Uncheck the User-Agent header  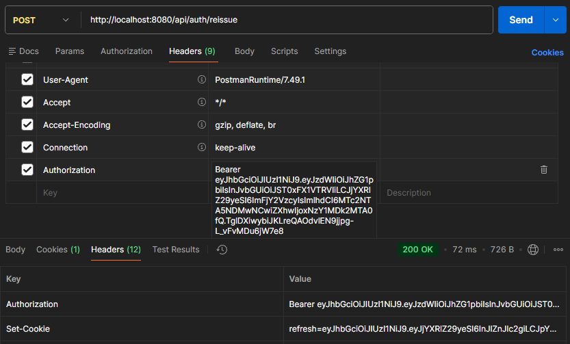pos(27,79)
